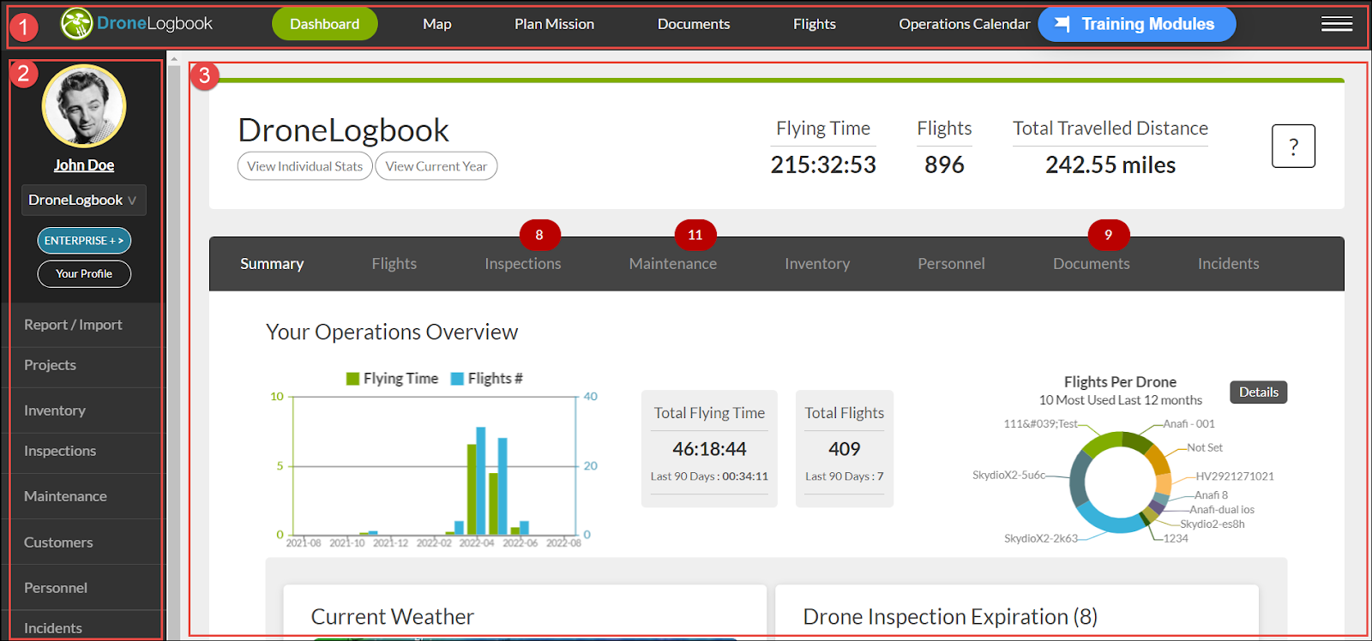Click the Anafi - 001 donut label
The height and width of the screenshot is (641, 1372).
point(1188,423)
